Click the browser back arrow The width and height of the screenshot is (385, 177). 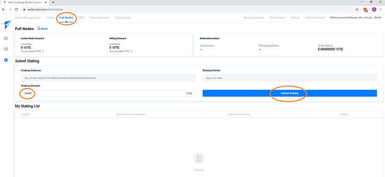click(3, 9)
